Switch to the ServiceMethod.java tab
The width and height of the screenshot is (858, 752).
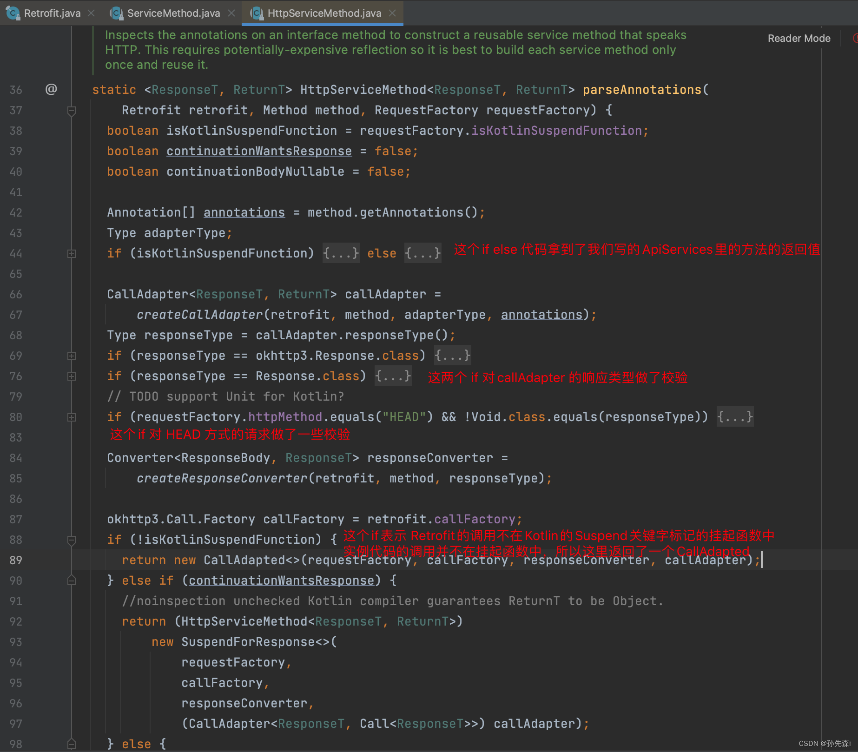tap(173, 13)
